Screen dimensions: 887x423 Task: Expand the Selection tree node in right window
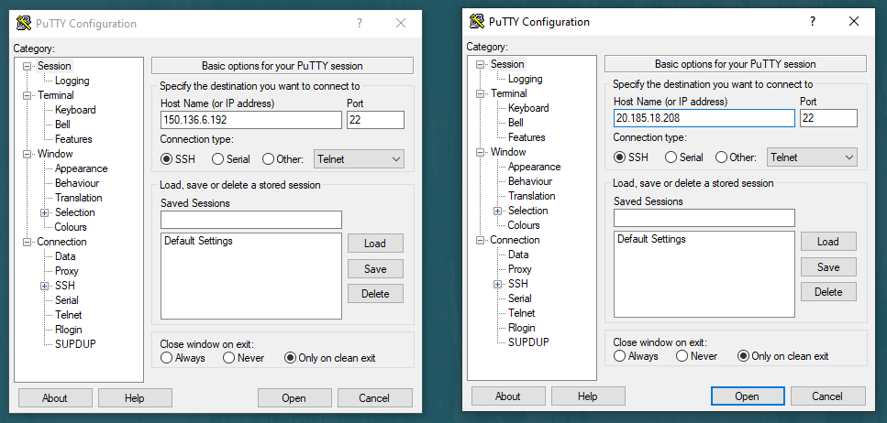pyautogui.click(x=498, y=211)
